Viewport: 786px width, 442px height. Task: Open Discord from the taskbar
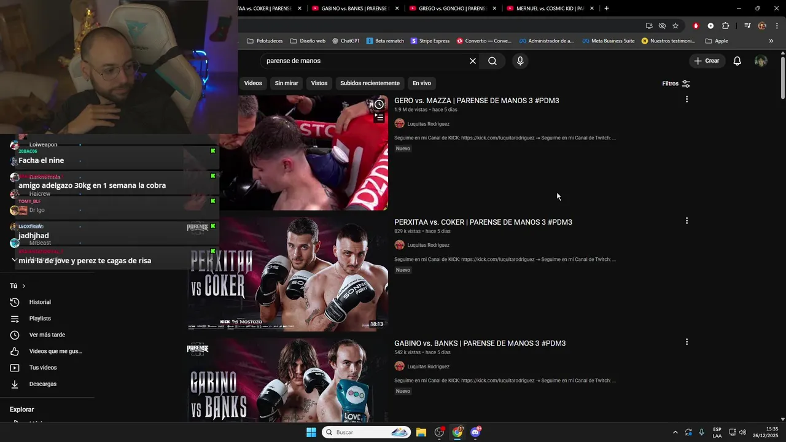click(x=475, y=432)
